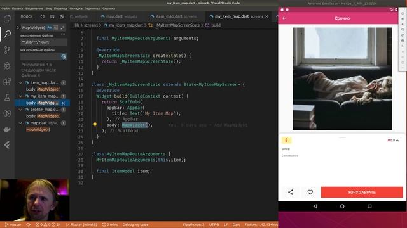Edit the files to exclude field
The width and height of the screenshot is (407, 228).
(x=40, y=56)
